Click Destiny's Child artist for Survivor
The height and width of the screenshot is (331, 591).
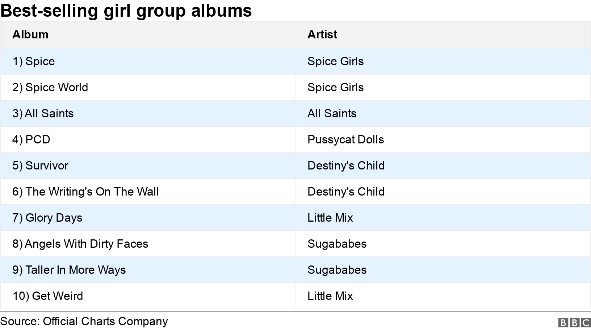(x=346, y=165)
